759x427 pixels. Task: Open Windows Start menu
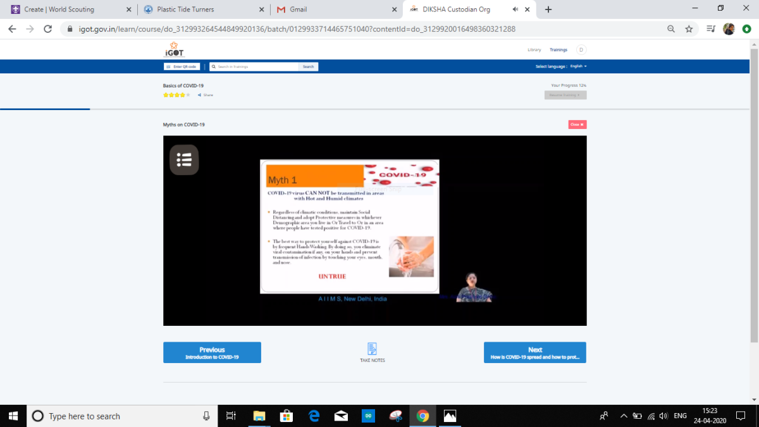coord(13,416)
